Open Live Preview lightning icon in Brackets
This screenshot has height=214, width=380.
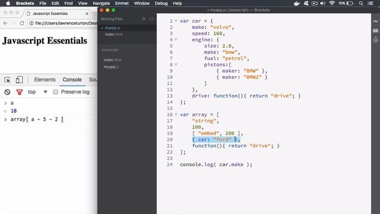(x=375, y=21)
